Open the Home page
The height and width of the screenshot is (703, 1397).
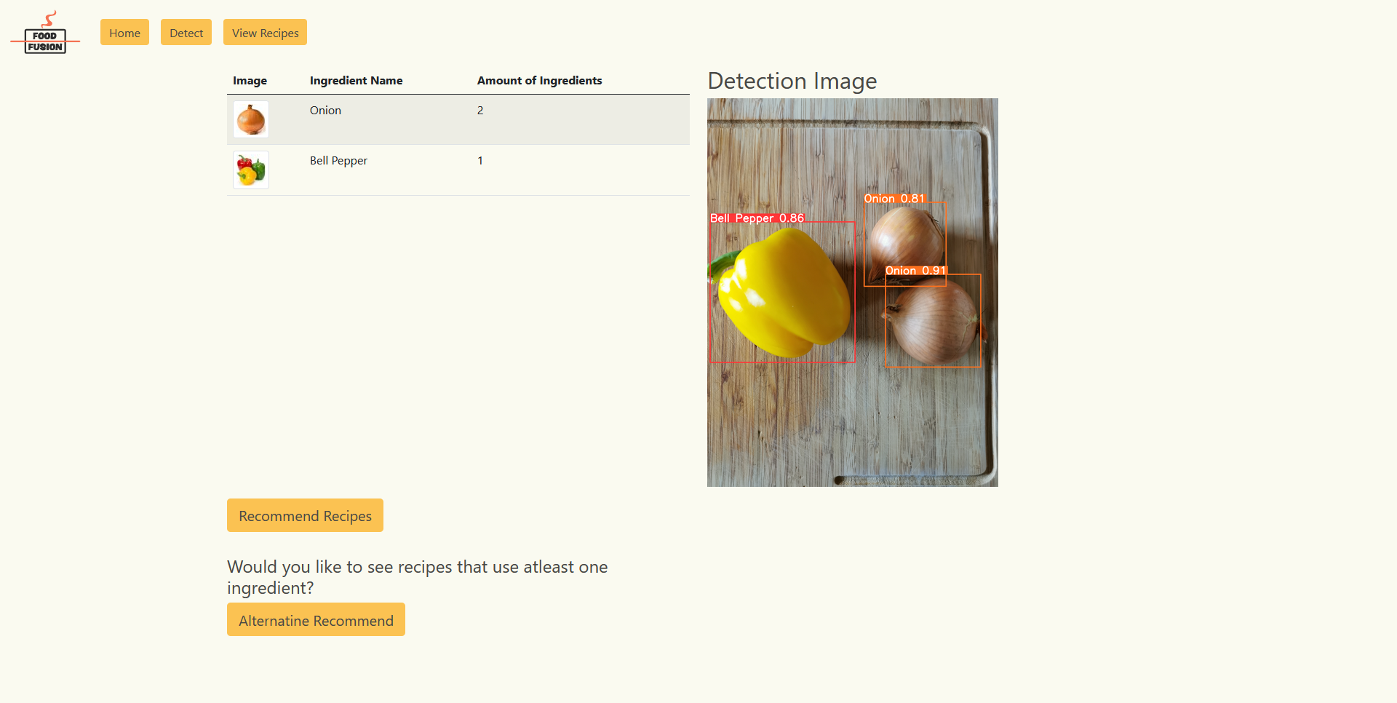pos(124,32)
